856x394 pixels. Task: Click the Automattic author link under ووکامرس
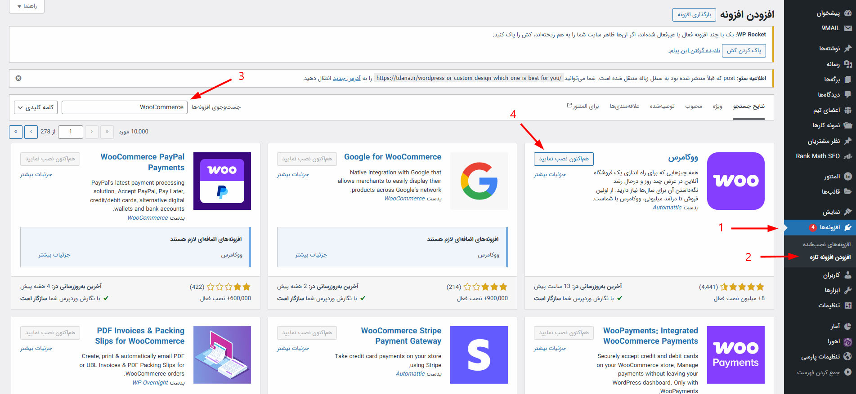667,208
